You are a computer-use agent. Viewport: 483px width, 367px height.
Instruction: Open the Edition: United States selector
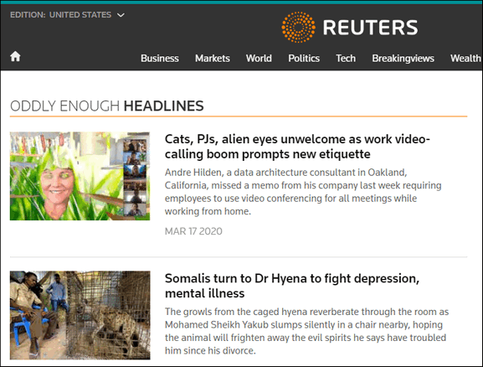(67, 15)
